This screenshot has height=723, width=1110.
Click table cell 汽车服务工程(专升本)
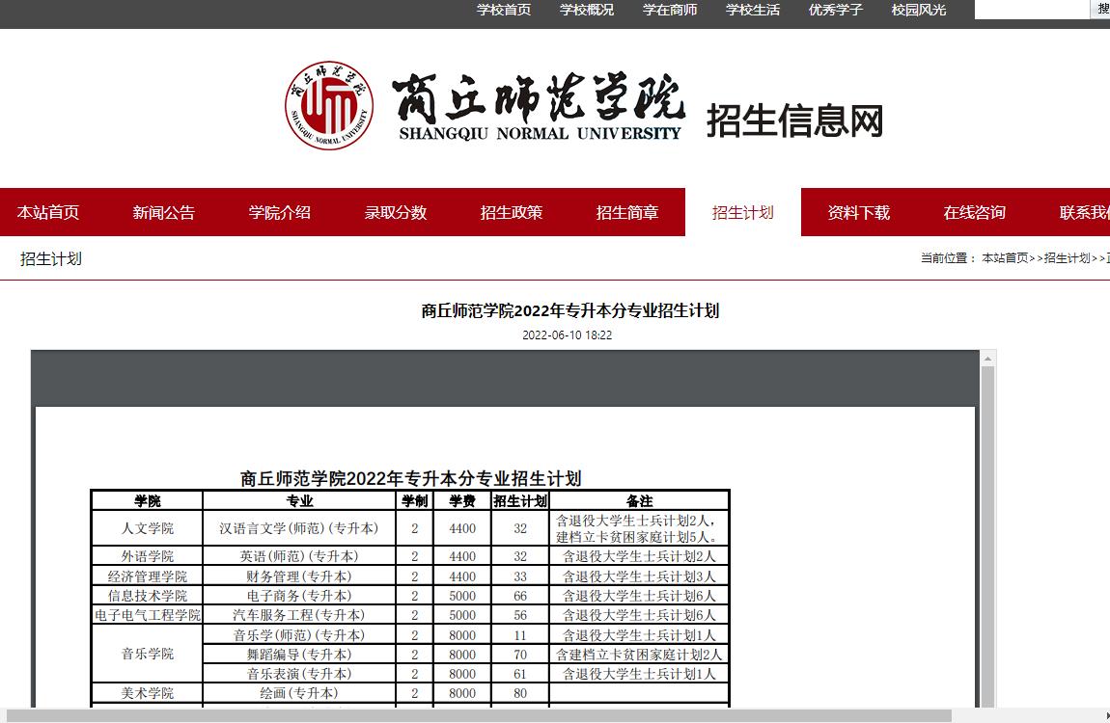[x=299, y=615]
